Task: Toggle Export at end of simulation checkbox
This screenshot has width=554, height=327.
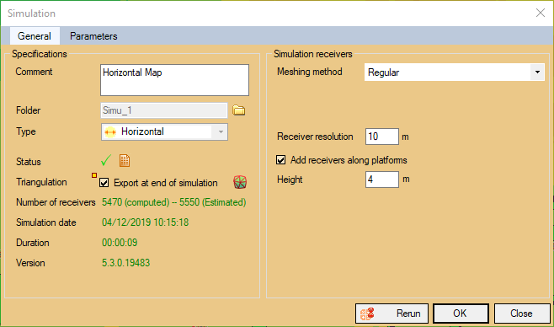Action: click(x=104, y=183)
